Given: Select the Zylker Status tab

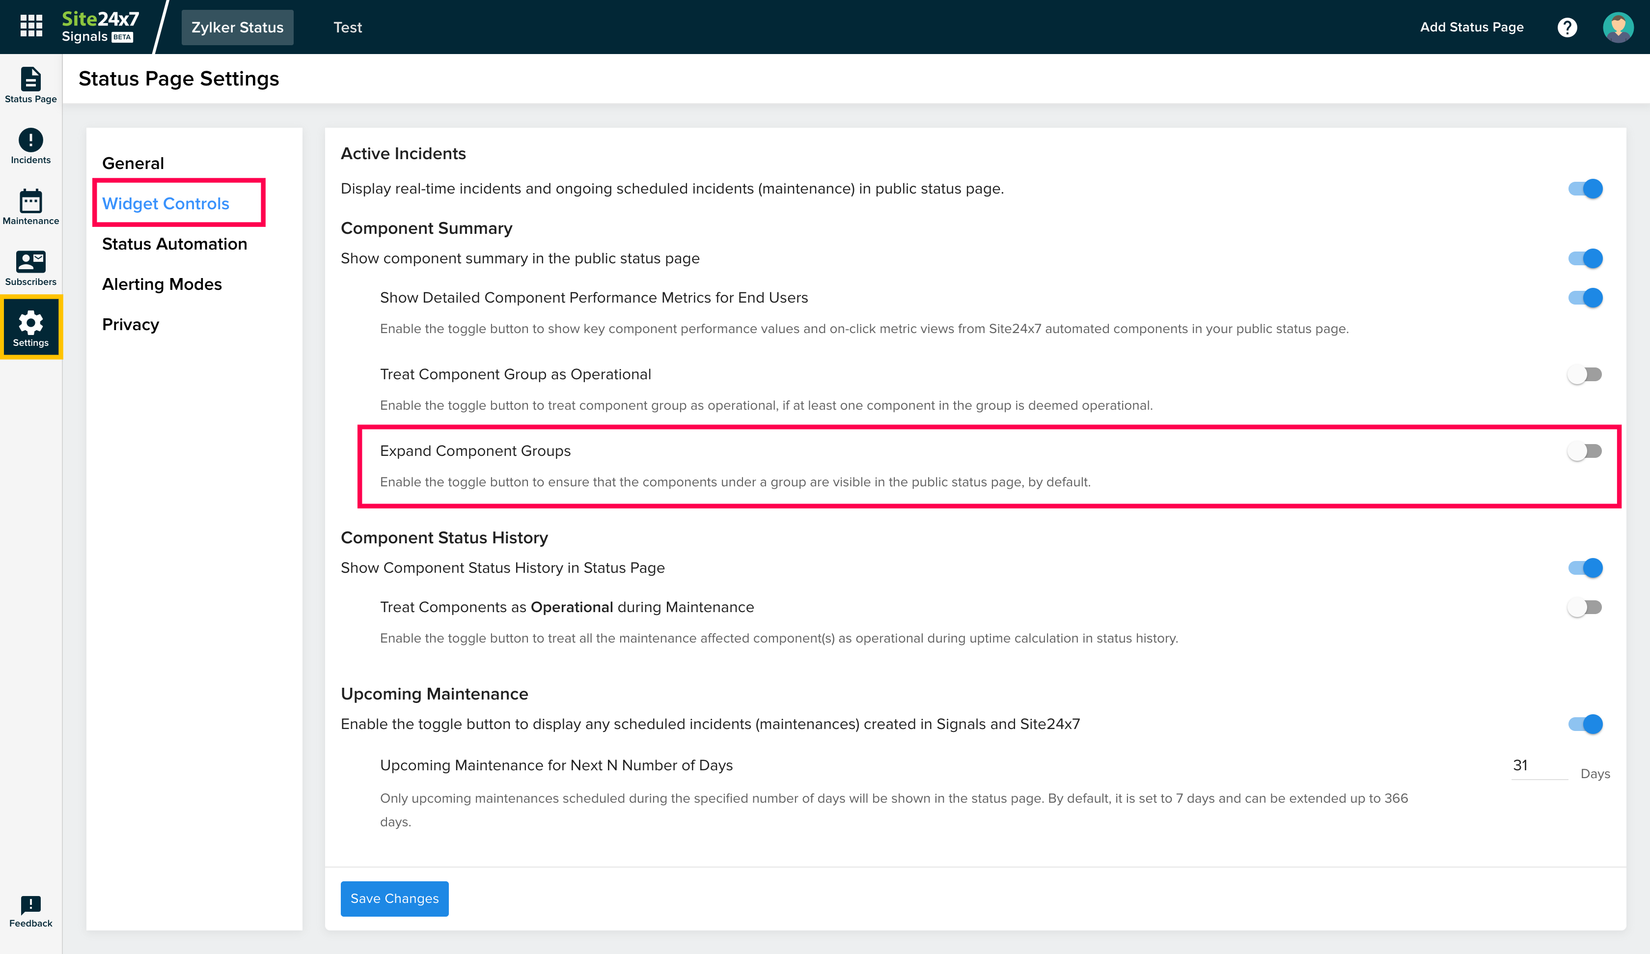Looking at the screenshot, I should (x=237, y=28).
